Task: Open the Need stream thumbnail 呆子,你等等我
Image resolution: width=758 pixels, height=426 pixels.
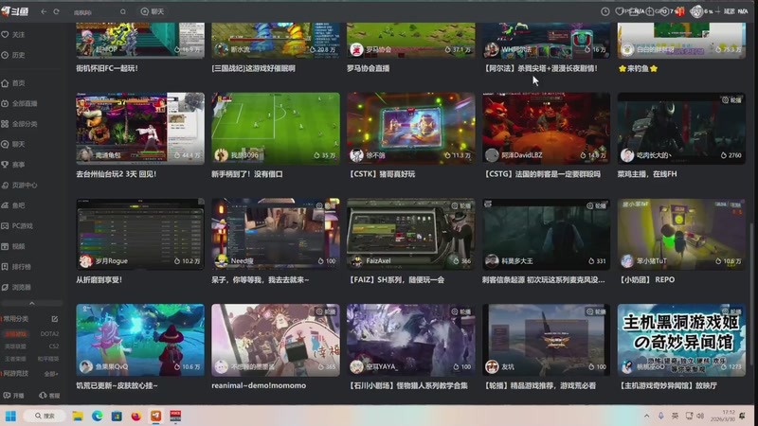Action: tap(276, 234)
